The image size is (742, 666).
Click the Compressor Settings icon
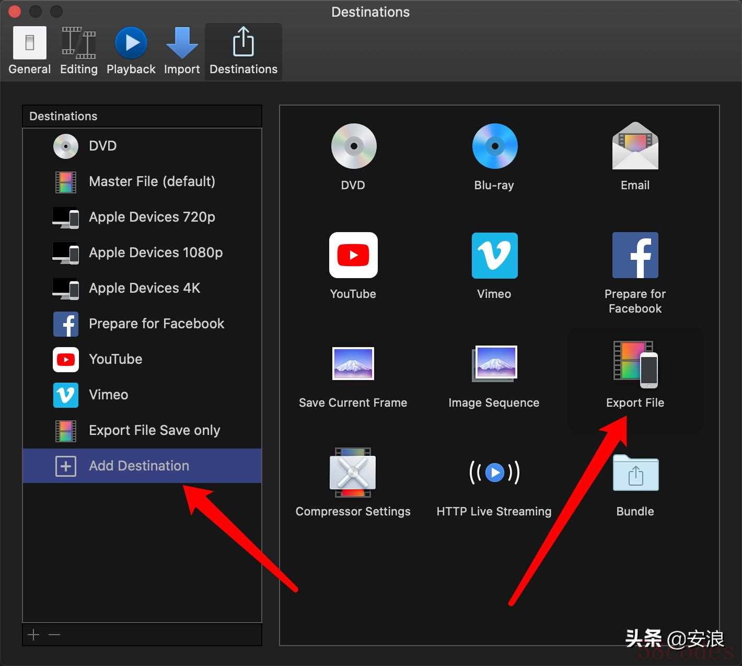point(353,473)
